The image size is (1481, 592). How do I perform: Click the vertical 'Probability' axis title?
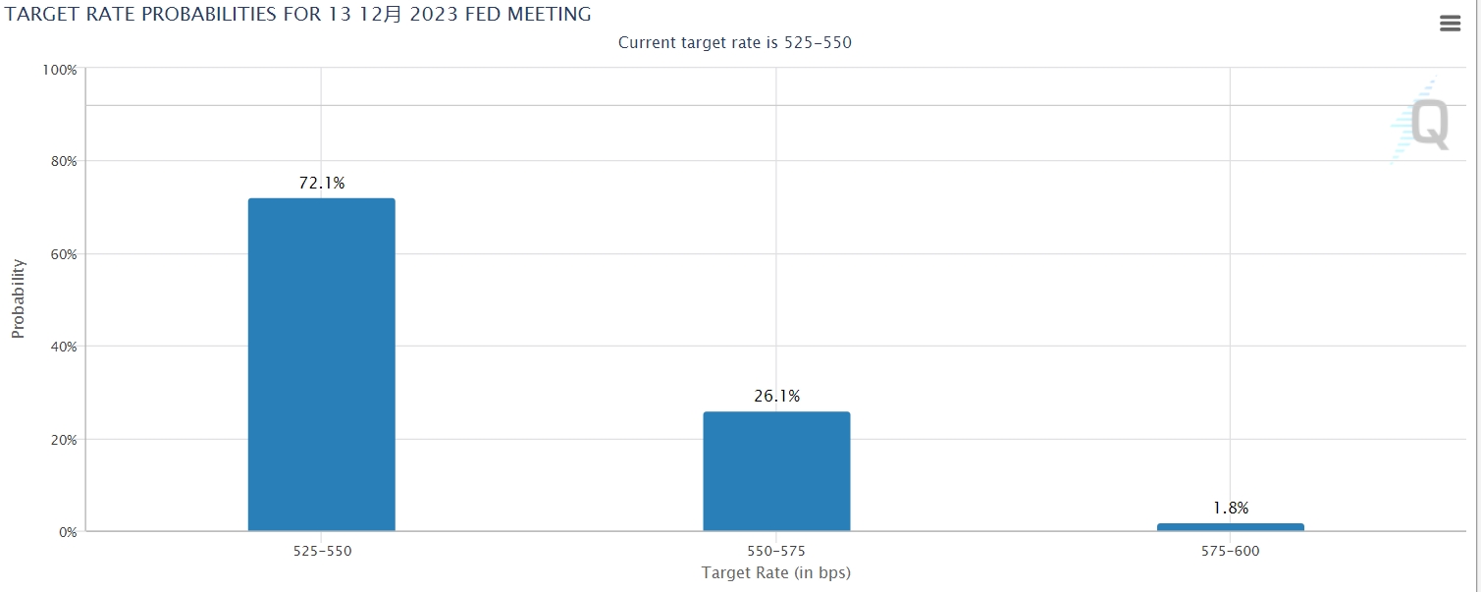click(18, 298)
